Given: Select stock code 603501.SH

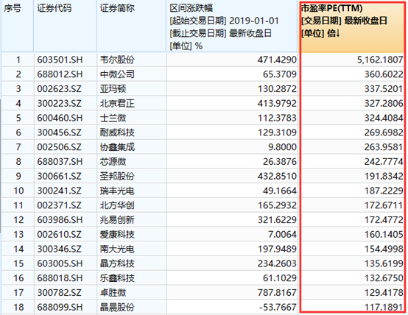Looking at the screenshot, I should (x=60, y=60).
